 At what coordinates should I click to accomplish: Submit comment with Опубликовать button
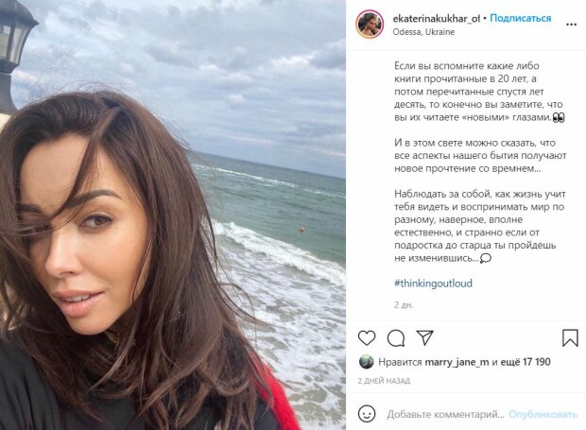tap(543, 414)
